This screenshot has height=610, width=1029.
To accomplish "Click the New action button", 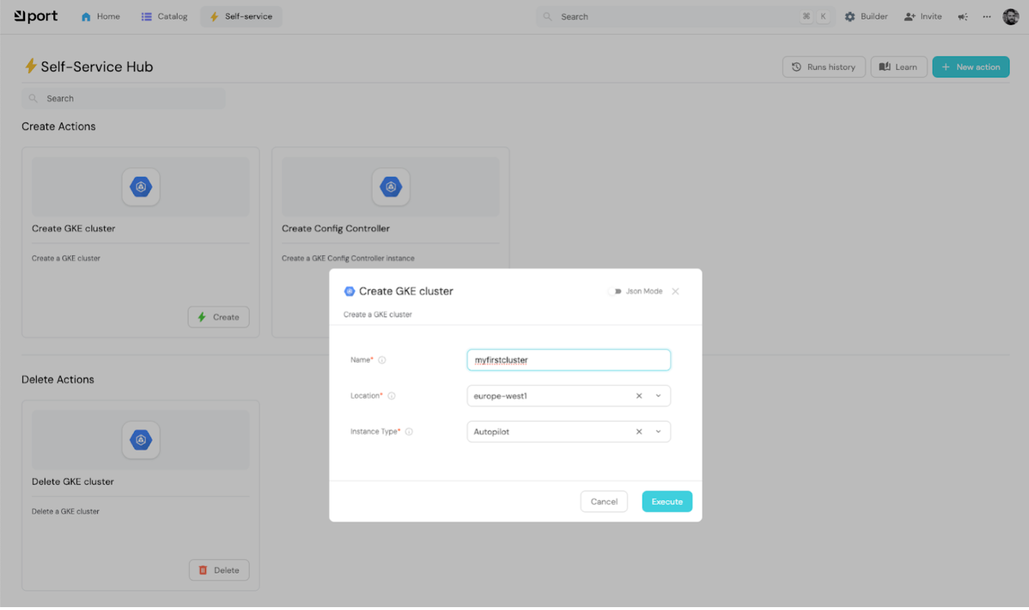I will tap(971, 67).
